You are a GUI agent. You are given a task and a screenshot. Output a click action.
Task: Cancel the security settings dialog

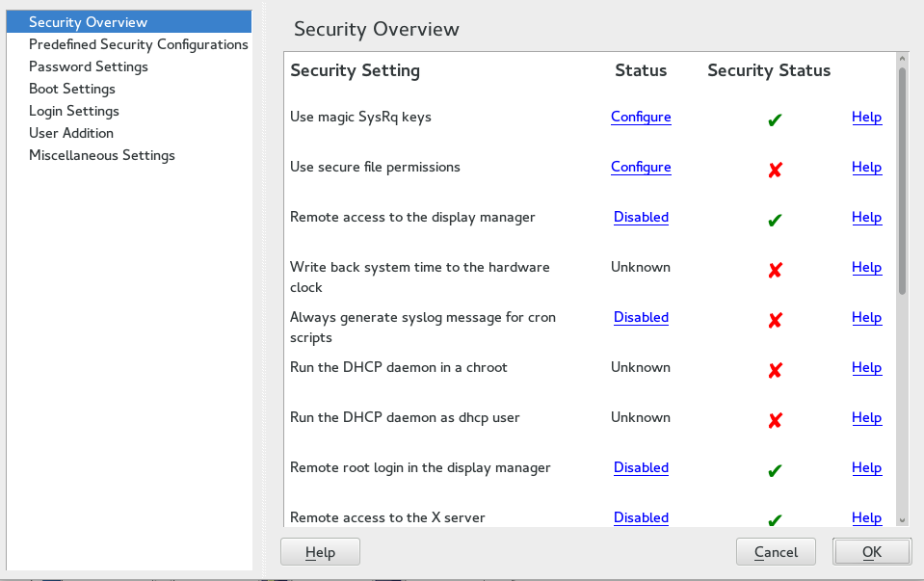[776, 552]
